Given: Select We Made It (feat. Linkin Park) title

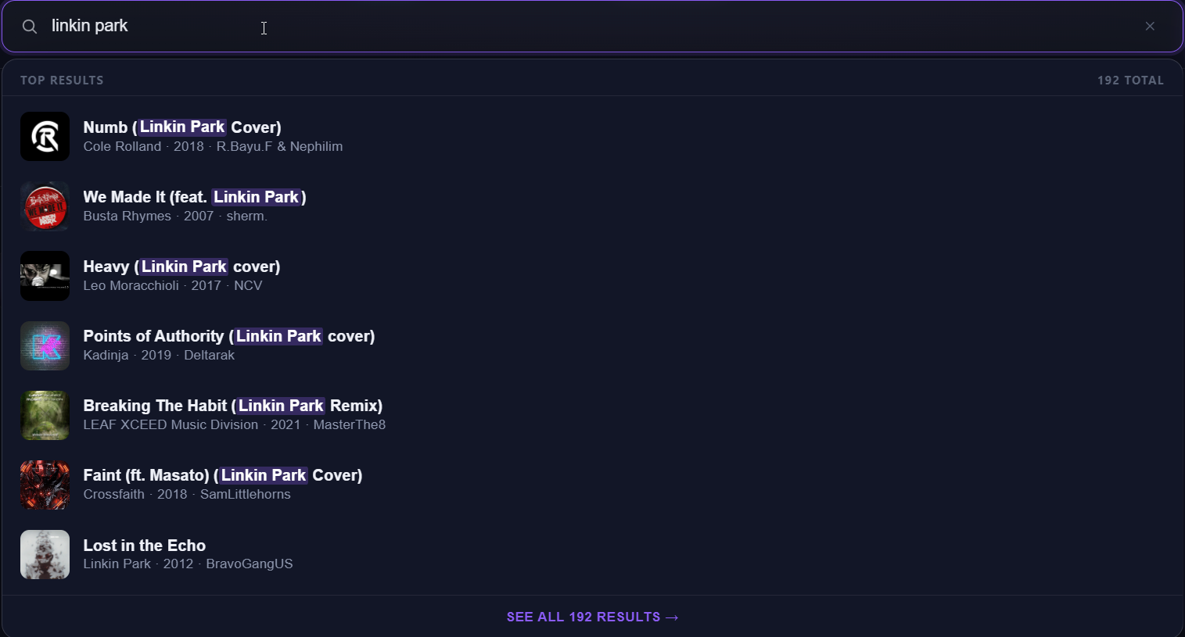Looking at the screenshot, I should [x=195, y=197].
